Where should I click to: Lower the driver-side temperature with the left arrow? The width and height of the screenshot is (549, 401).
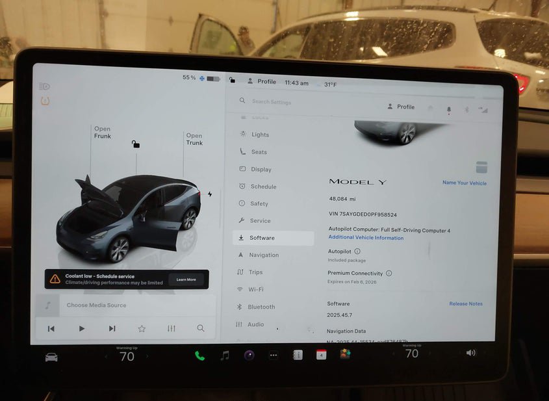tap(106, 357)
